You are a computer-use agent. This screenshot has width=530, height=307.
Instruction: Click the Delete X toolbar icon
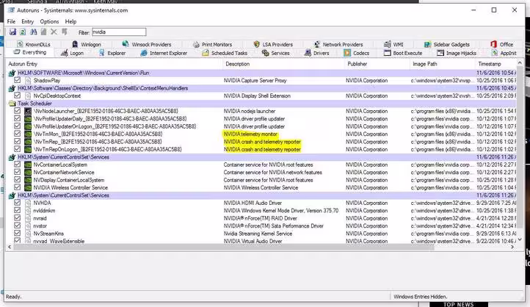point(54,32)
